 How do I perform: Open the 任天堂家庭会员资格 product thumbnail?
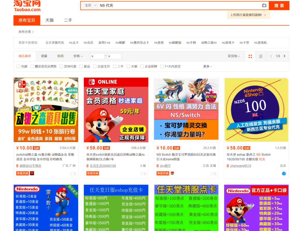pos(116,110)
